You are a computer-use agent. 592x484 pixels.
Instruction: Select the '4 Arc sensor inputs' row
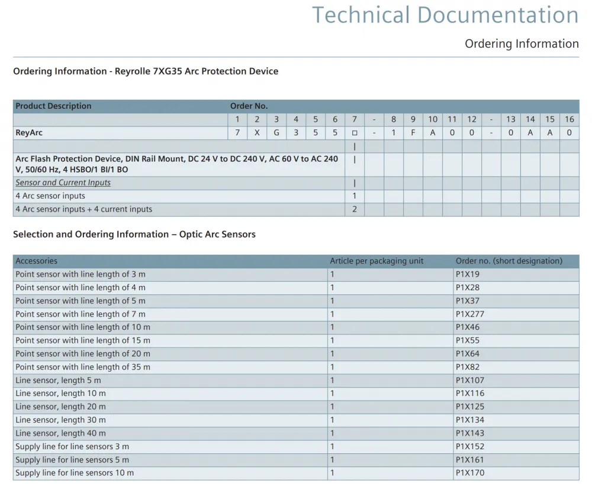pos(296,196)
